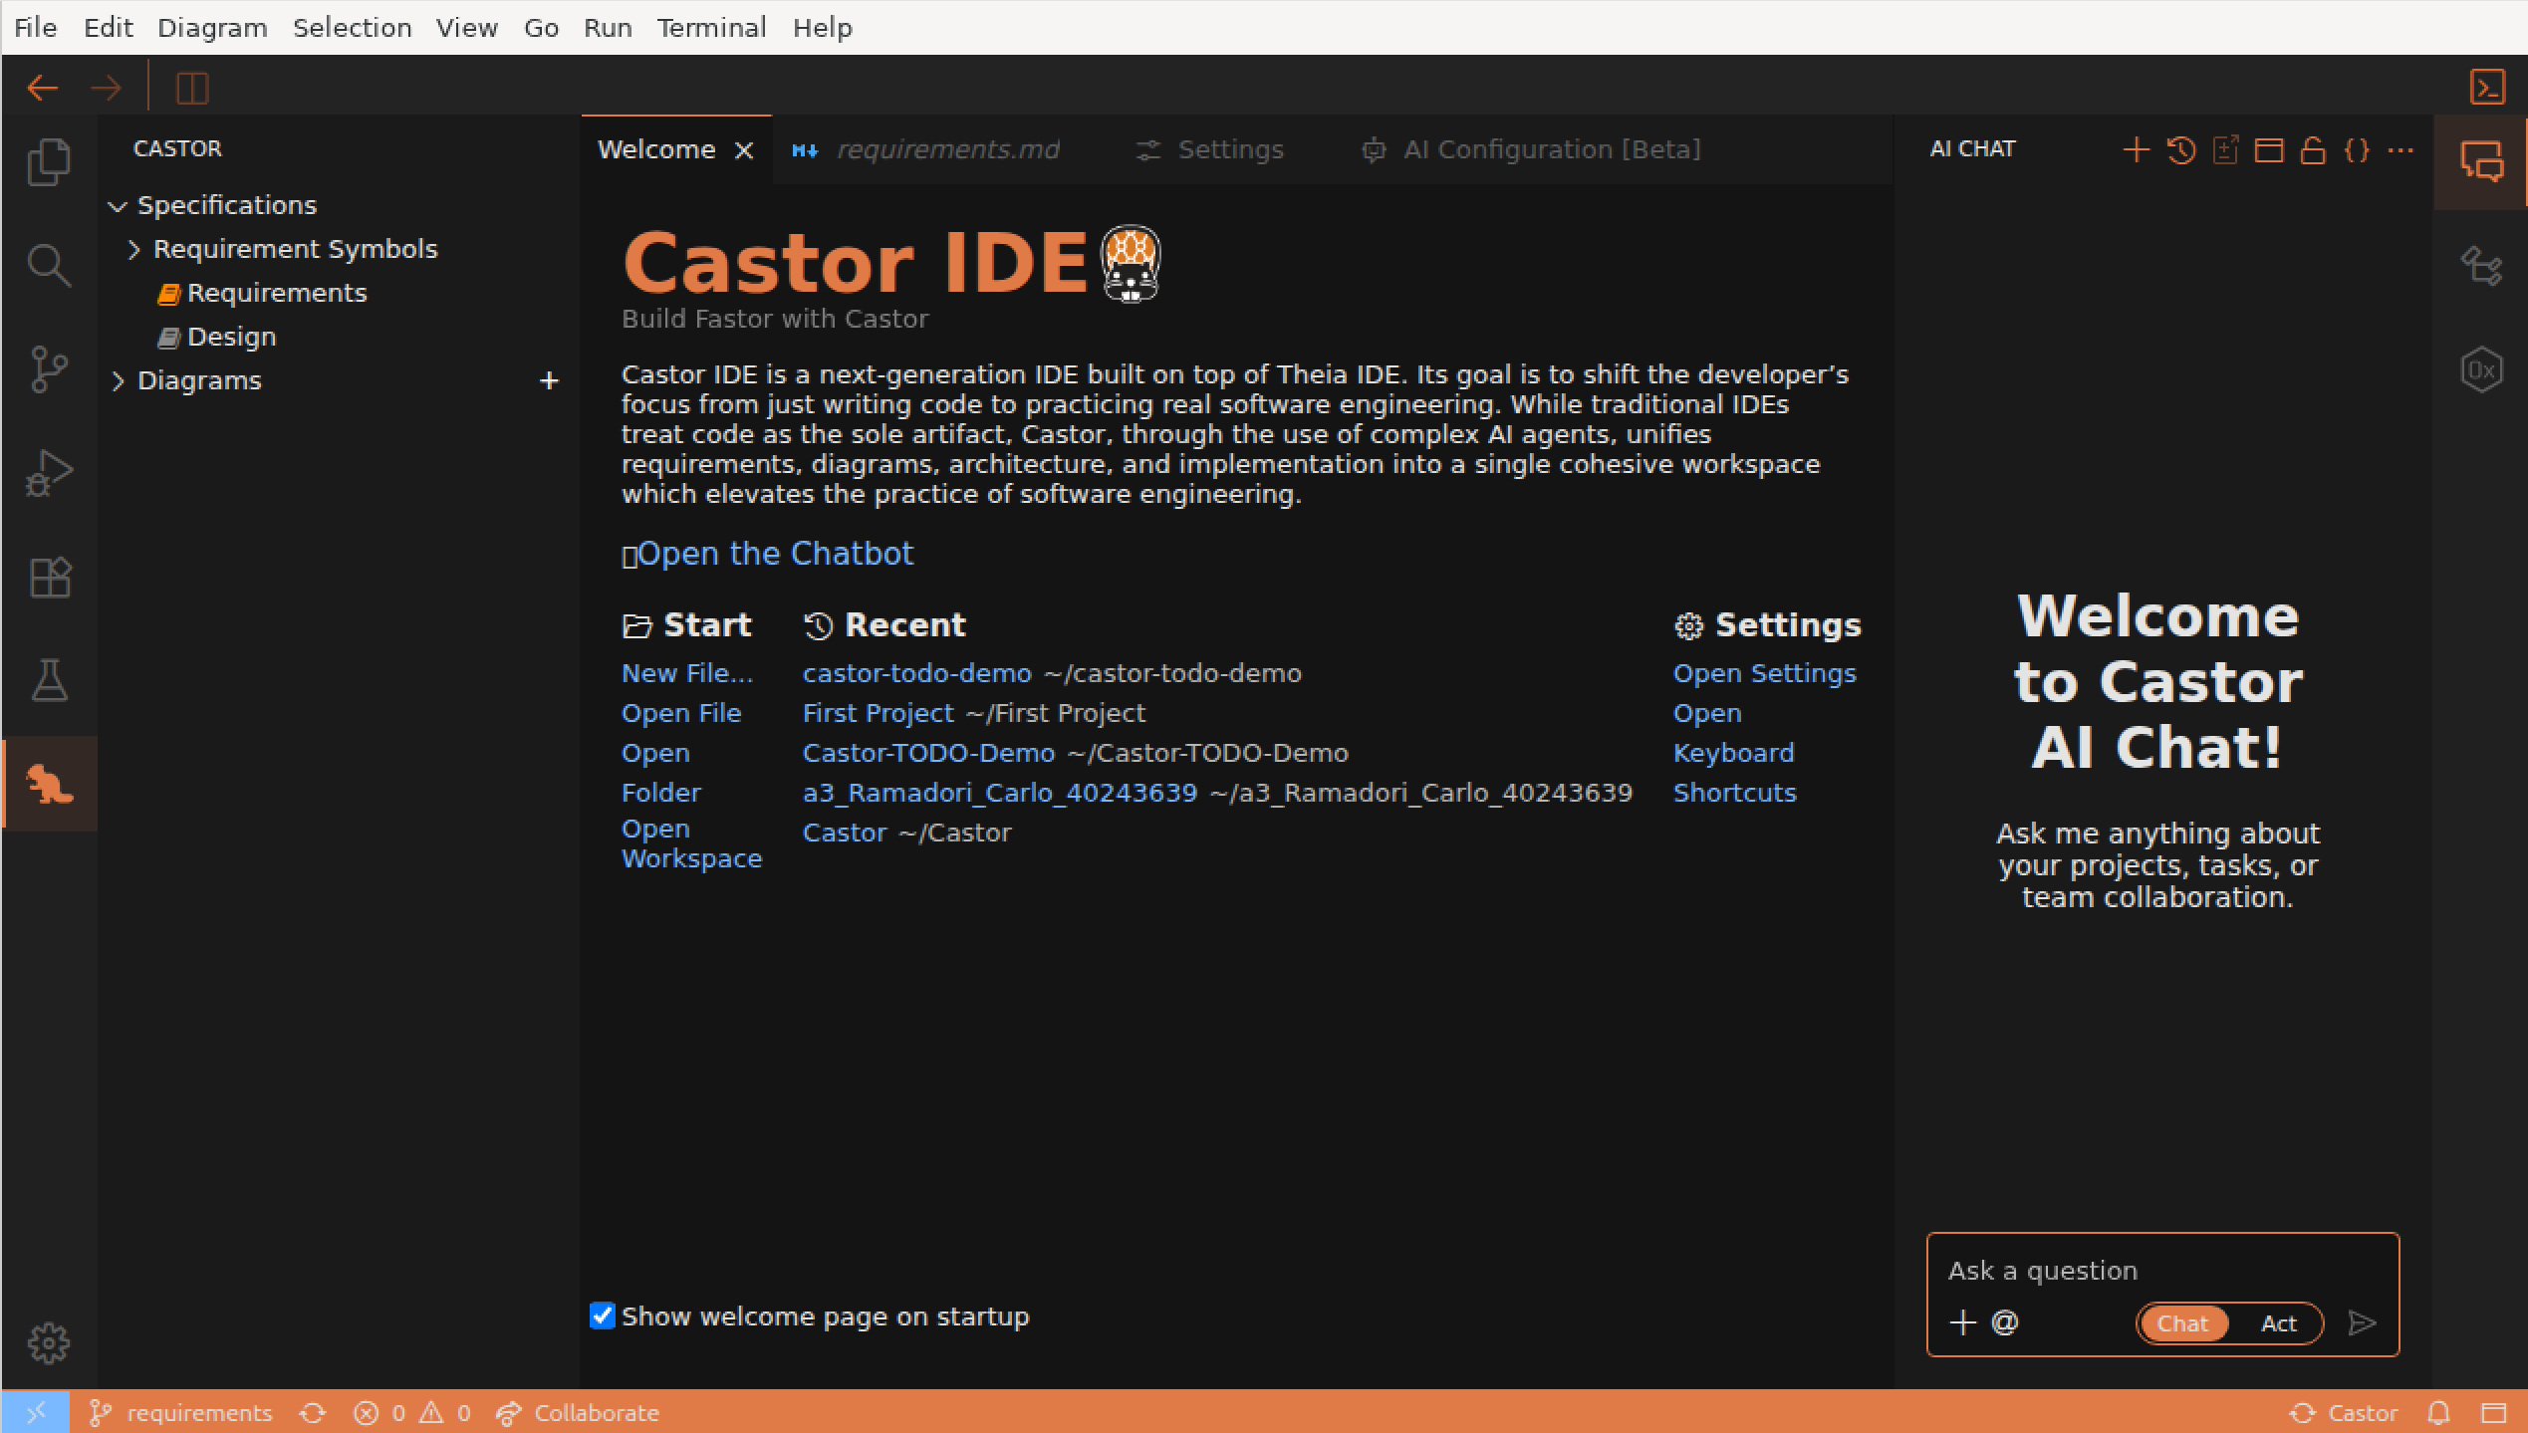Open notifications bell in status bar

2438,1412
